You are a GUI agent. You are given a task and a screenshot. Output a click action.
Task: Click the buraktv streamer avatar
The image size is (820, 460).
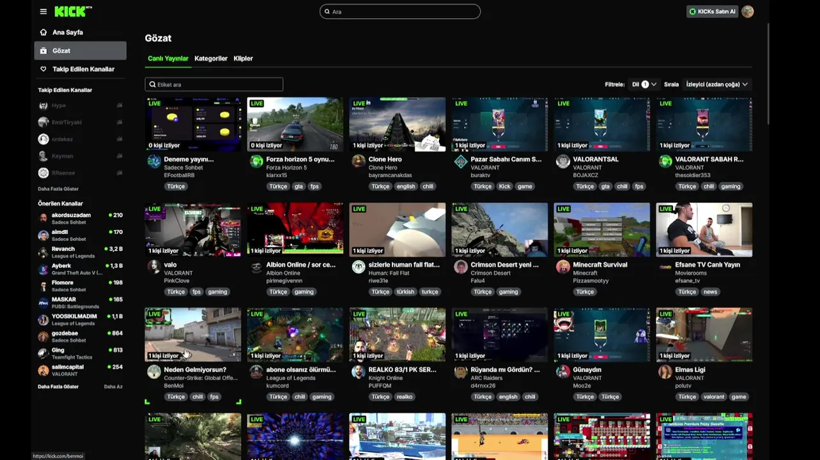point(461,161)
